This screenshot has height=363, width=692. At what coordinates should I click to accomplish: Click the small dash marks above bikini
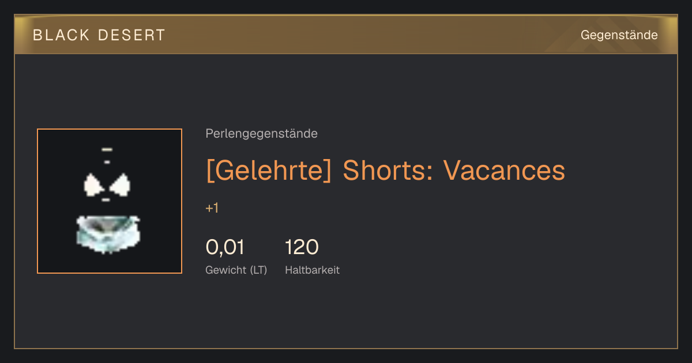(x=107, y=155)
